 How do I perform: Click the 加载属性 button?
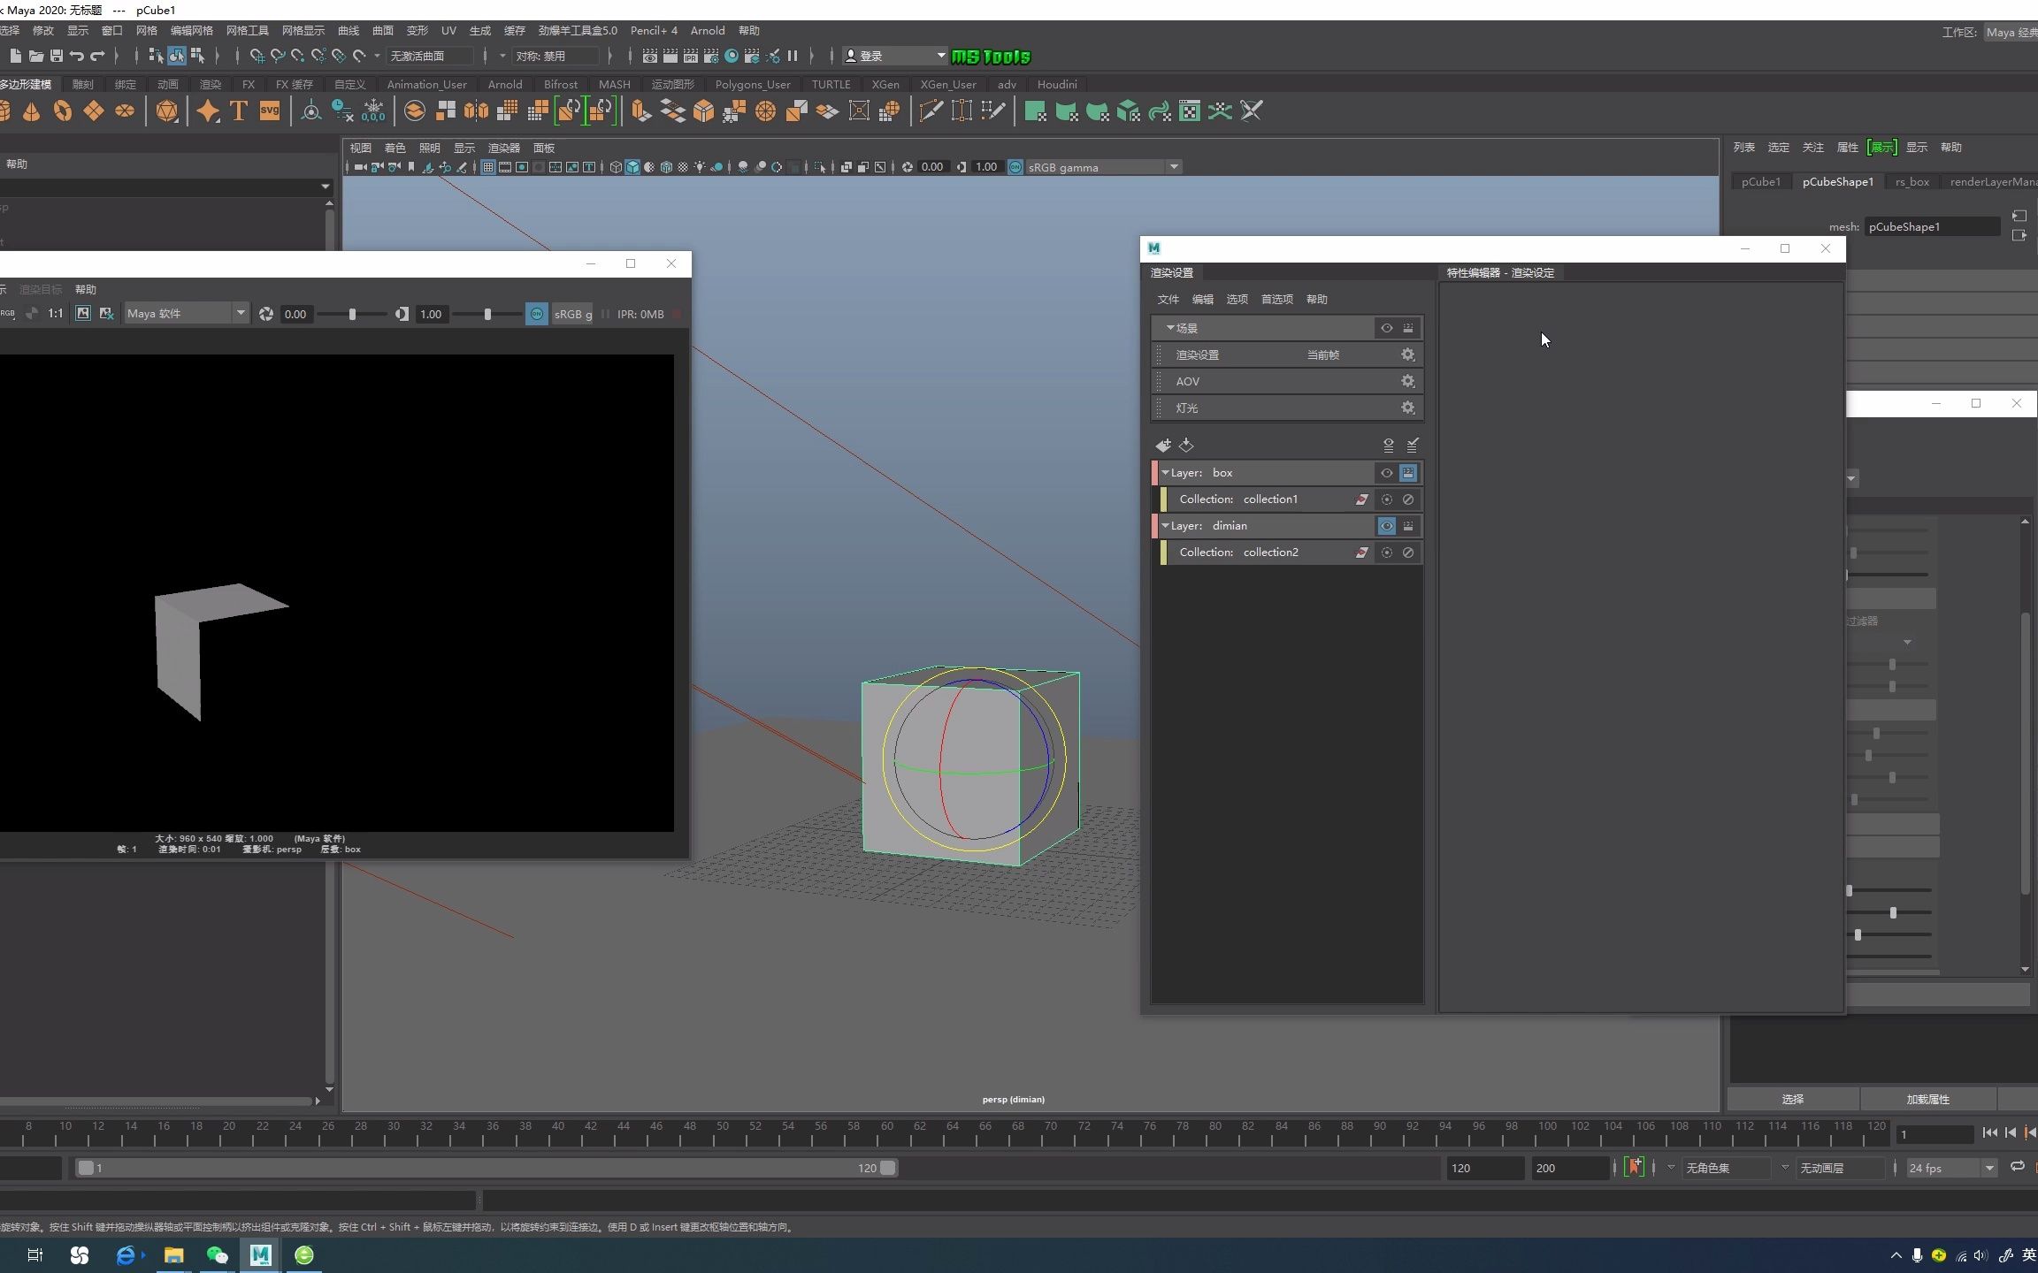[x=1927, y=1100]
